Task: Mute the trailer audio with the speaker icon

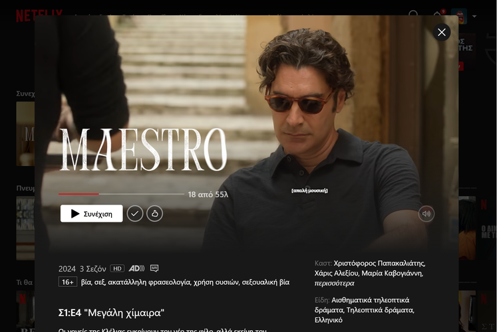Action: (x=426, y=214)
